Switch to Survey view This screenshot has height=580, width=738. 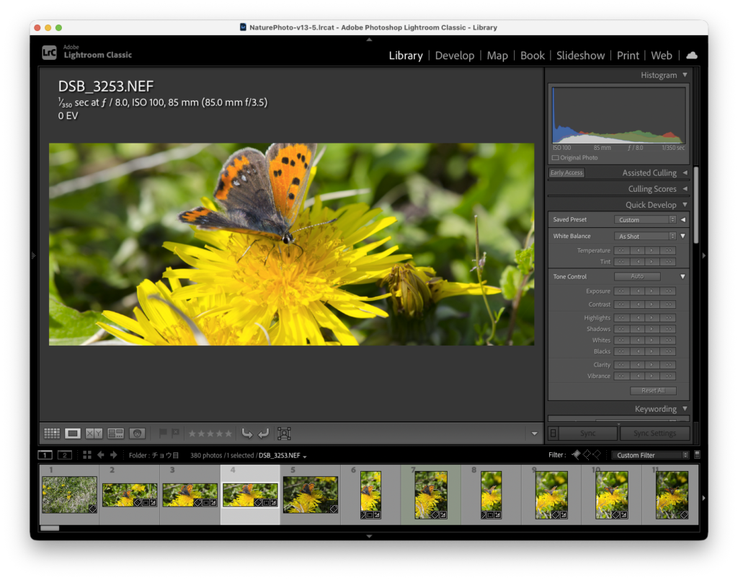[x=115, y=434]
